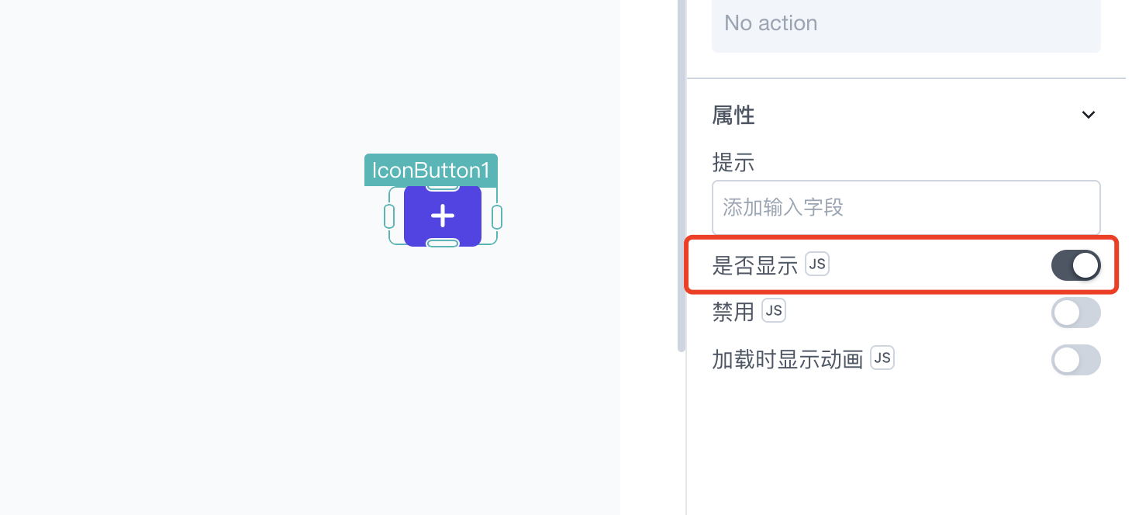
Task: Select the IconButton1 name tag
Action: click(431, 170)
